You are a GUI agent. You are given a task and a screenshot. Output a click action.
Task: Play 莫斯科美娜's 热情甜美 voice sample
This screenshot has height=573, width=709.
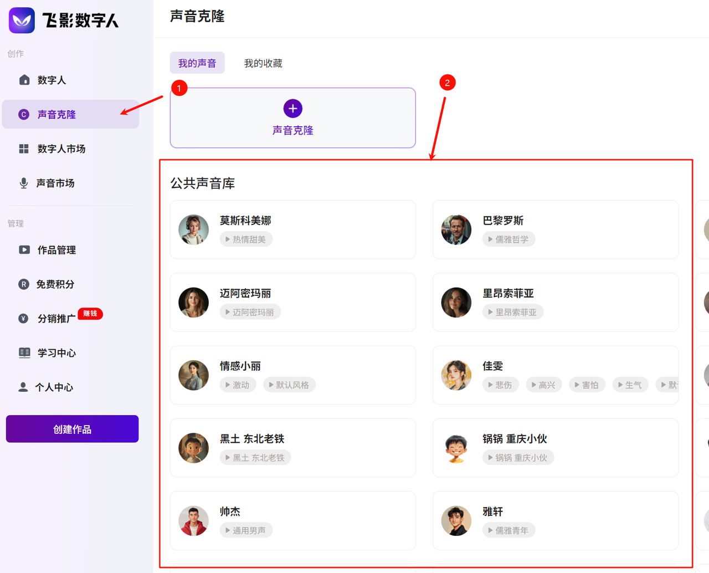click(246, 239)
